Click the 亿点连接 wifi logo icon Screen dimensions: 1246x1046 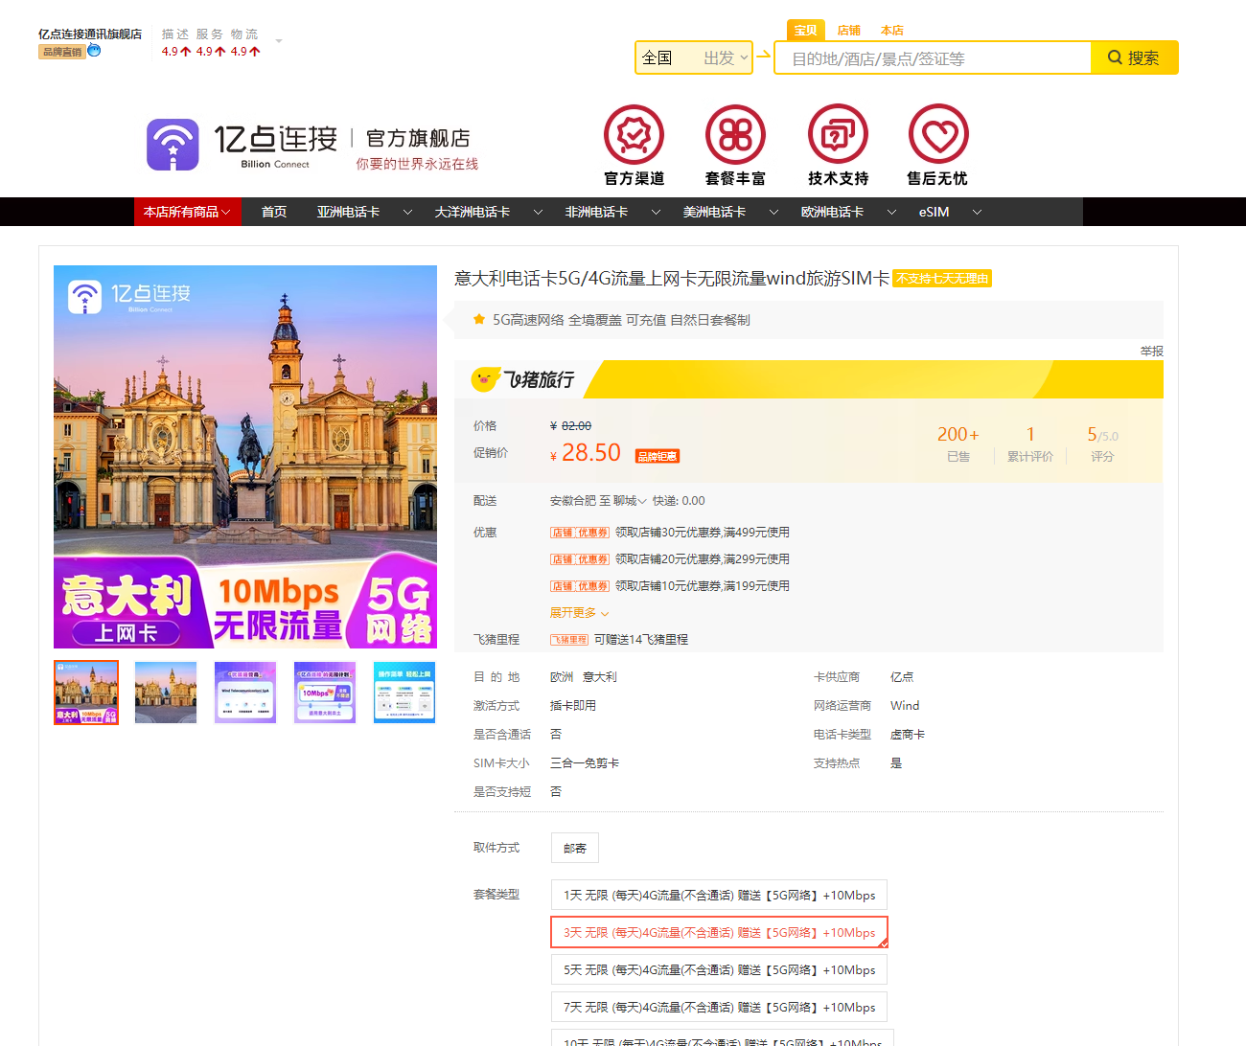point(173,145)
